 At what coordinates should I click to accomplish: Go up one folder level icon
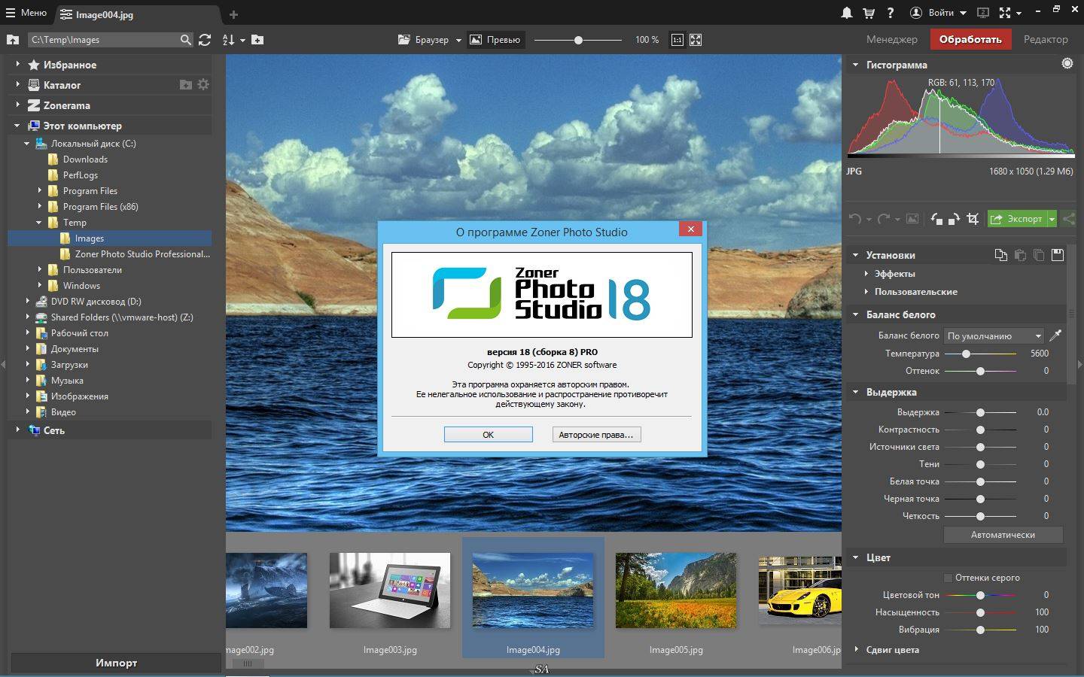pyautogui.click(x=13, y=40)
